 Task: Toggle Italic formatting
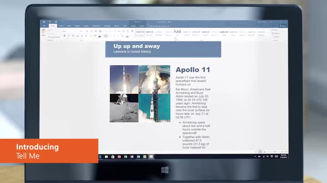pos(69,36)
